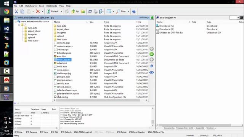Click the blue plus icon under tree
Image resolution: width=244 pixels, height=137 pixels.
click(15, 103)
